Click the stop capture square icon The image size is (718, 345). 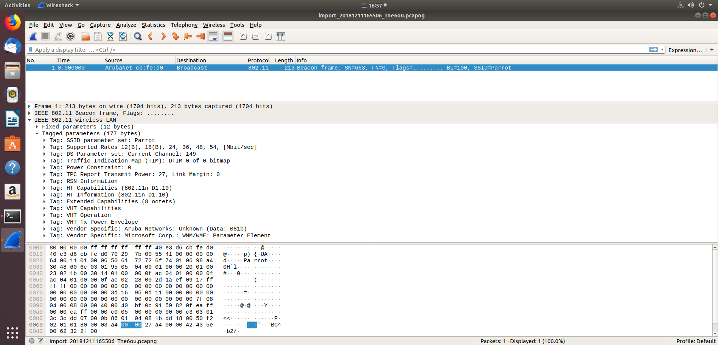[45, 36]
